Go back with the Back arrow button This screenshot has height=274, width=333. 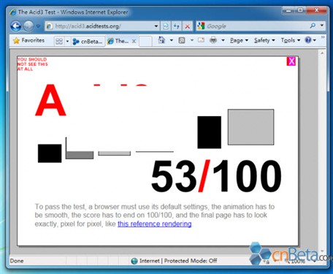(x=16, y=26)
